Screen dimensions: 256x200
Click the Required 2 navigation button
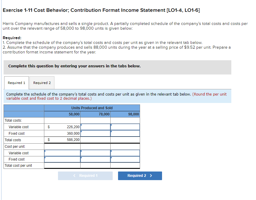click(x=140, y=176)
